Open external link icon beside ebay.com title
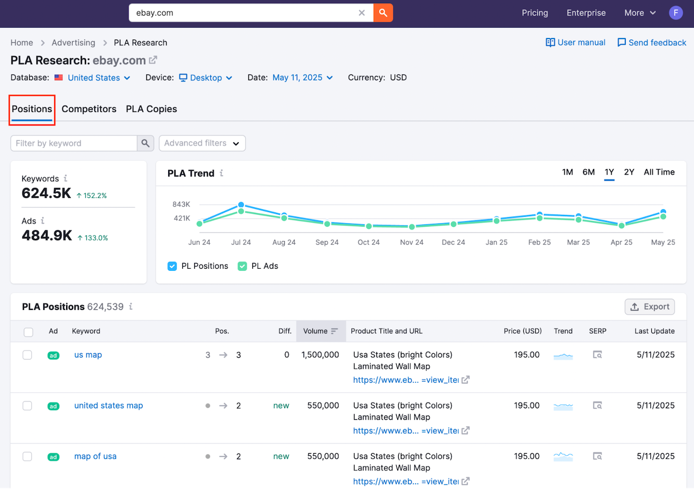 (153, 60)
